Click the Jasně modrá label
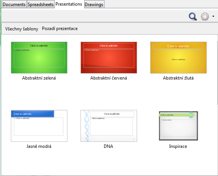Screen dimensions: 218x176 pyautogui.click(x=39, y=146)
